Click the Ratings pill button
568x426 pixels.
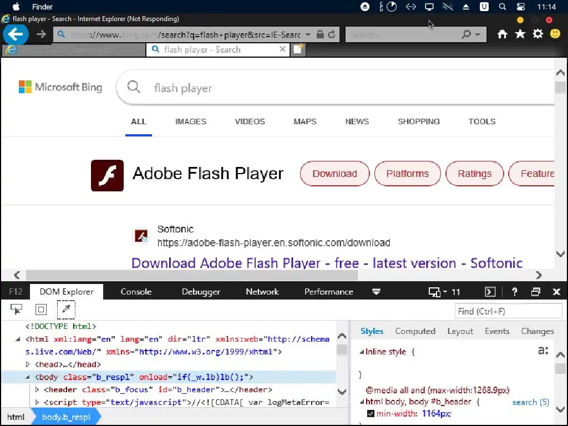(x=475, y=174)
